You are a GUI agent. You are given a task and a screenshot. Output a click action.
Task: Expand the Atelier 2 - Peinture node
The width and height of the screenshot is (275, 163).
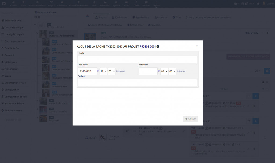click(x=37, y=109)
